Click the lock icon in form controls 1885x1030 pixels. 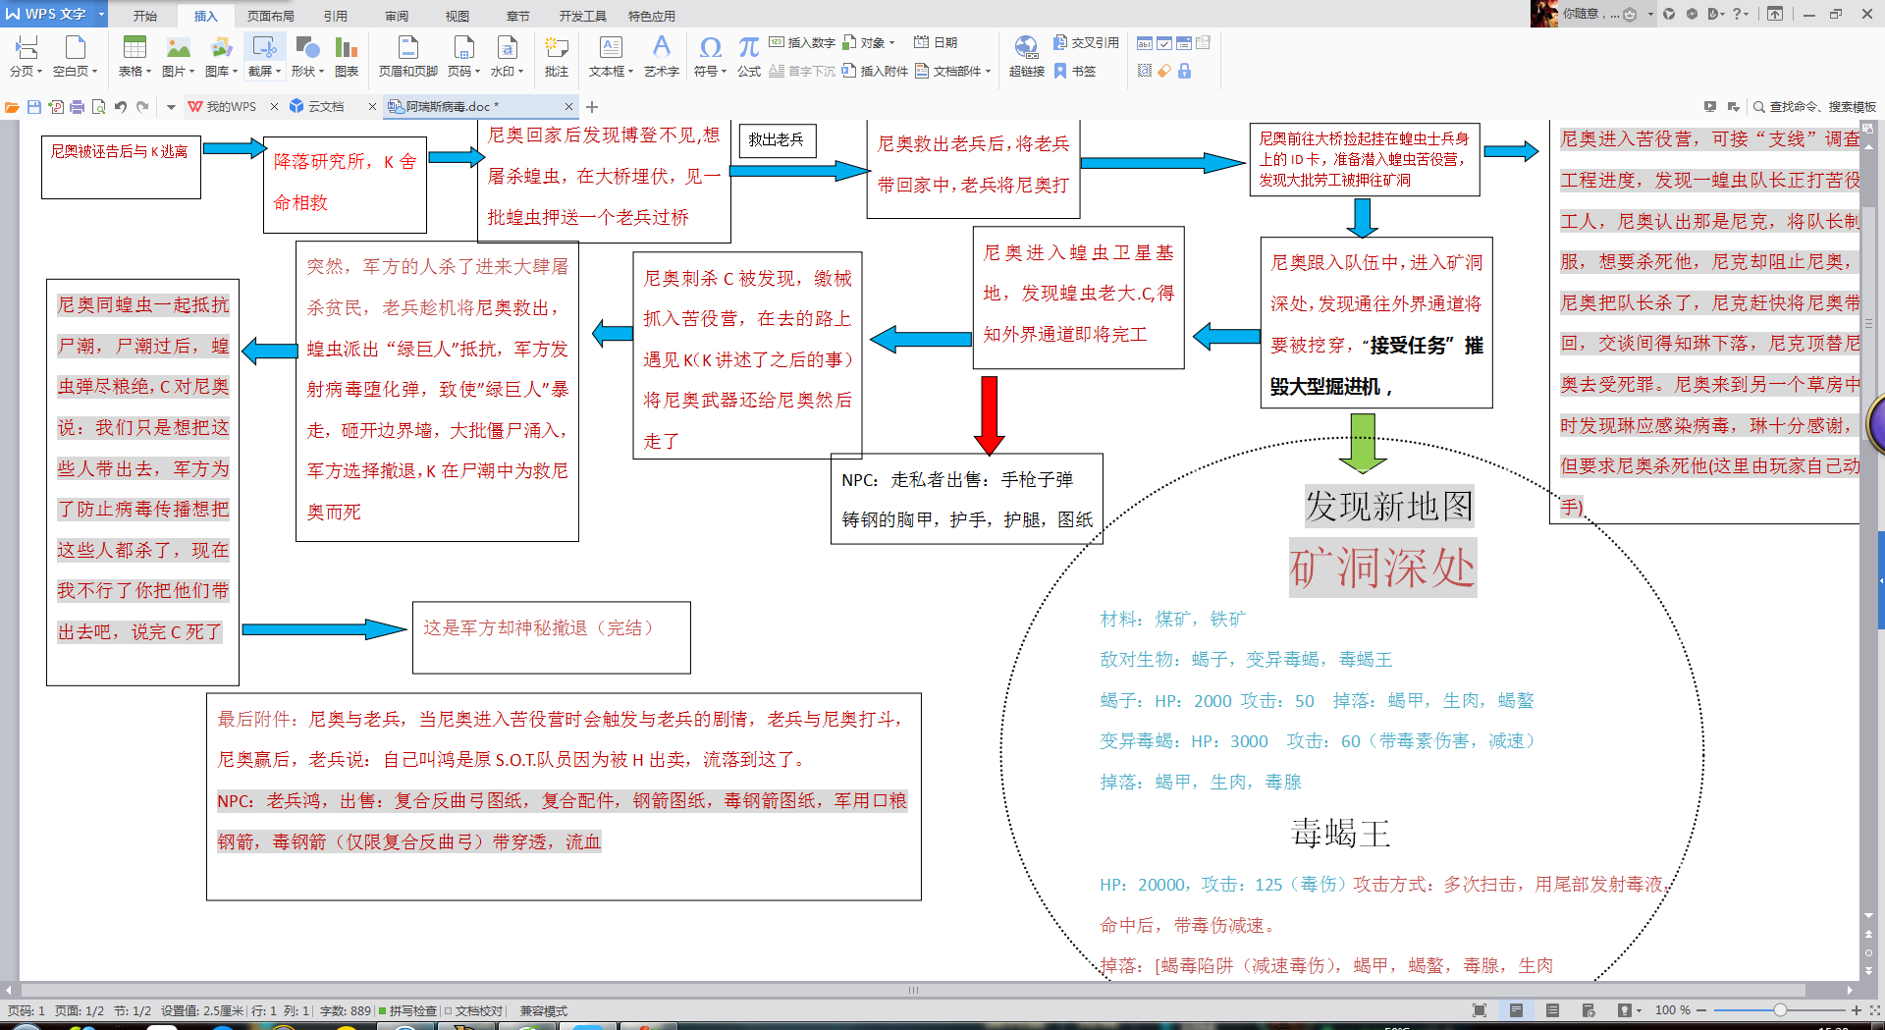pos(1184,71)
